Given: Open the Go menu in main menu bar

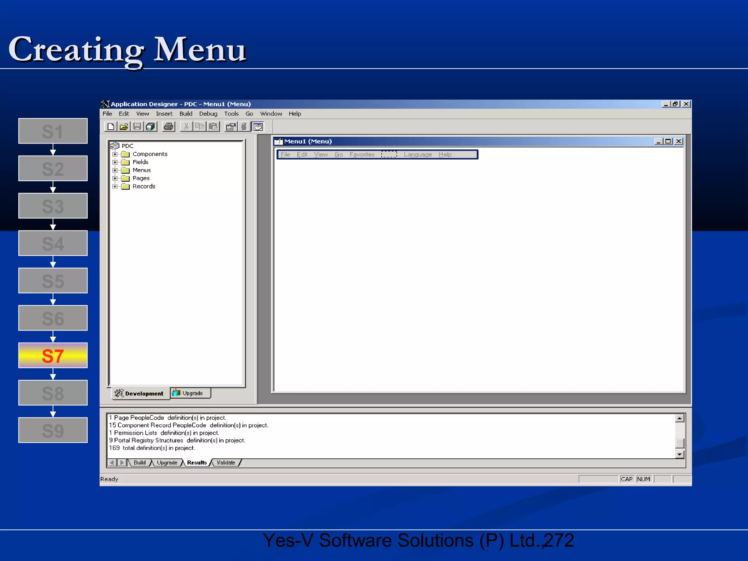Looking at the screenshot, I should [x=249, y=114].
